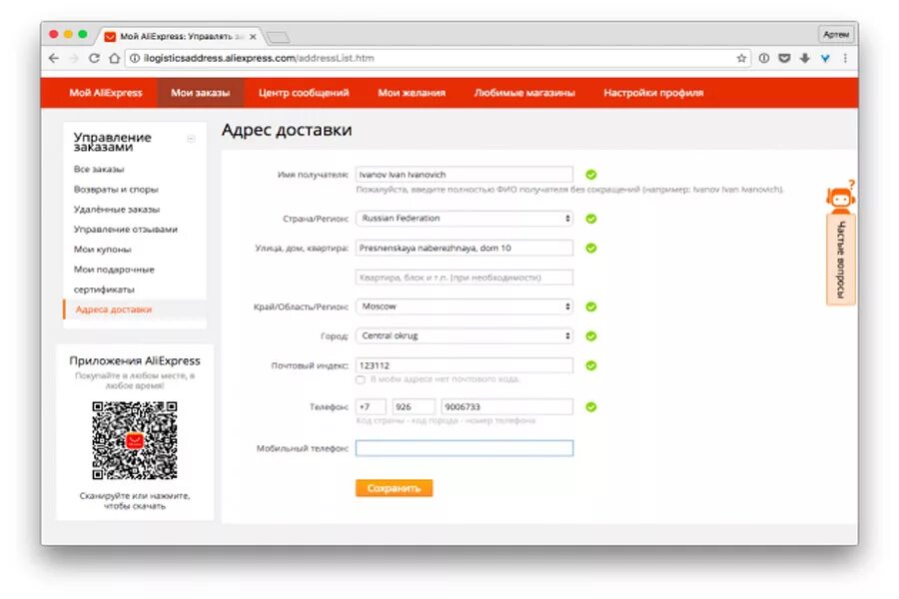This screenshot has height=599, width=899.
Task: Tick the no postal code checkbox
Action: click(x=360, y=379)
